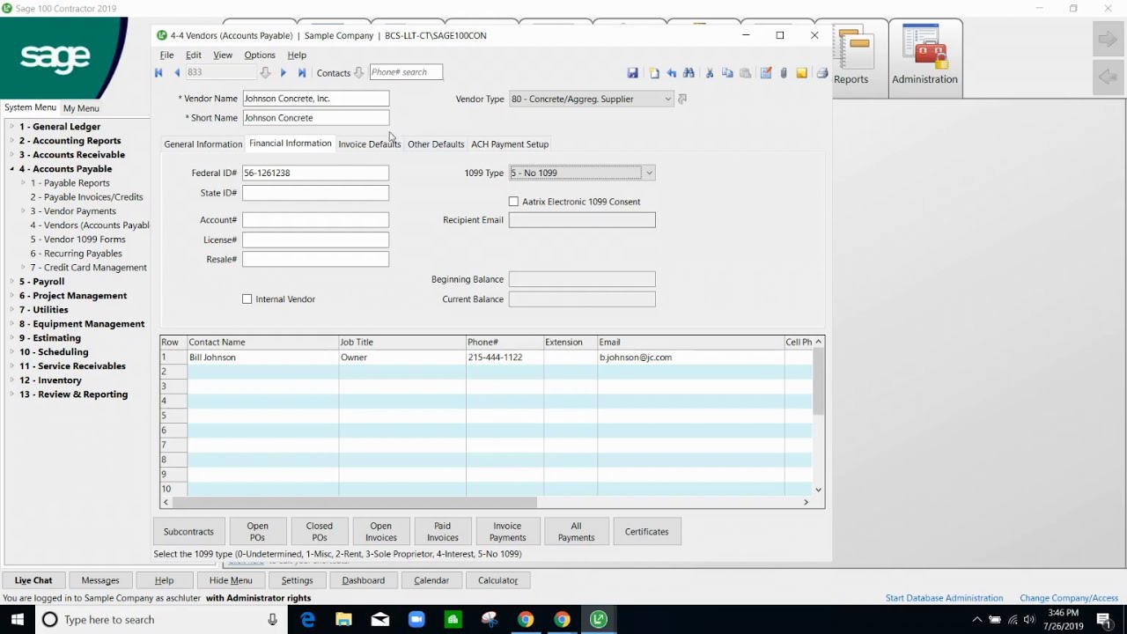Open ACH Payment Setup tab
Image resolution: width=1127 pixels, height=634 pixels.
coord(510,144)
